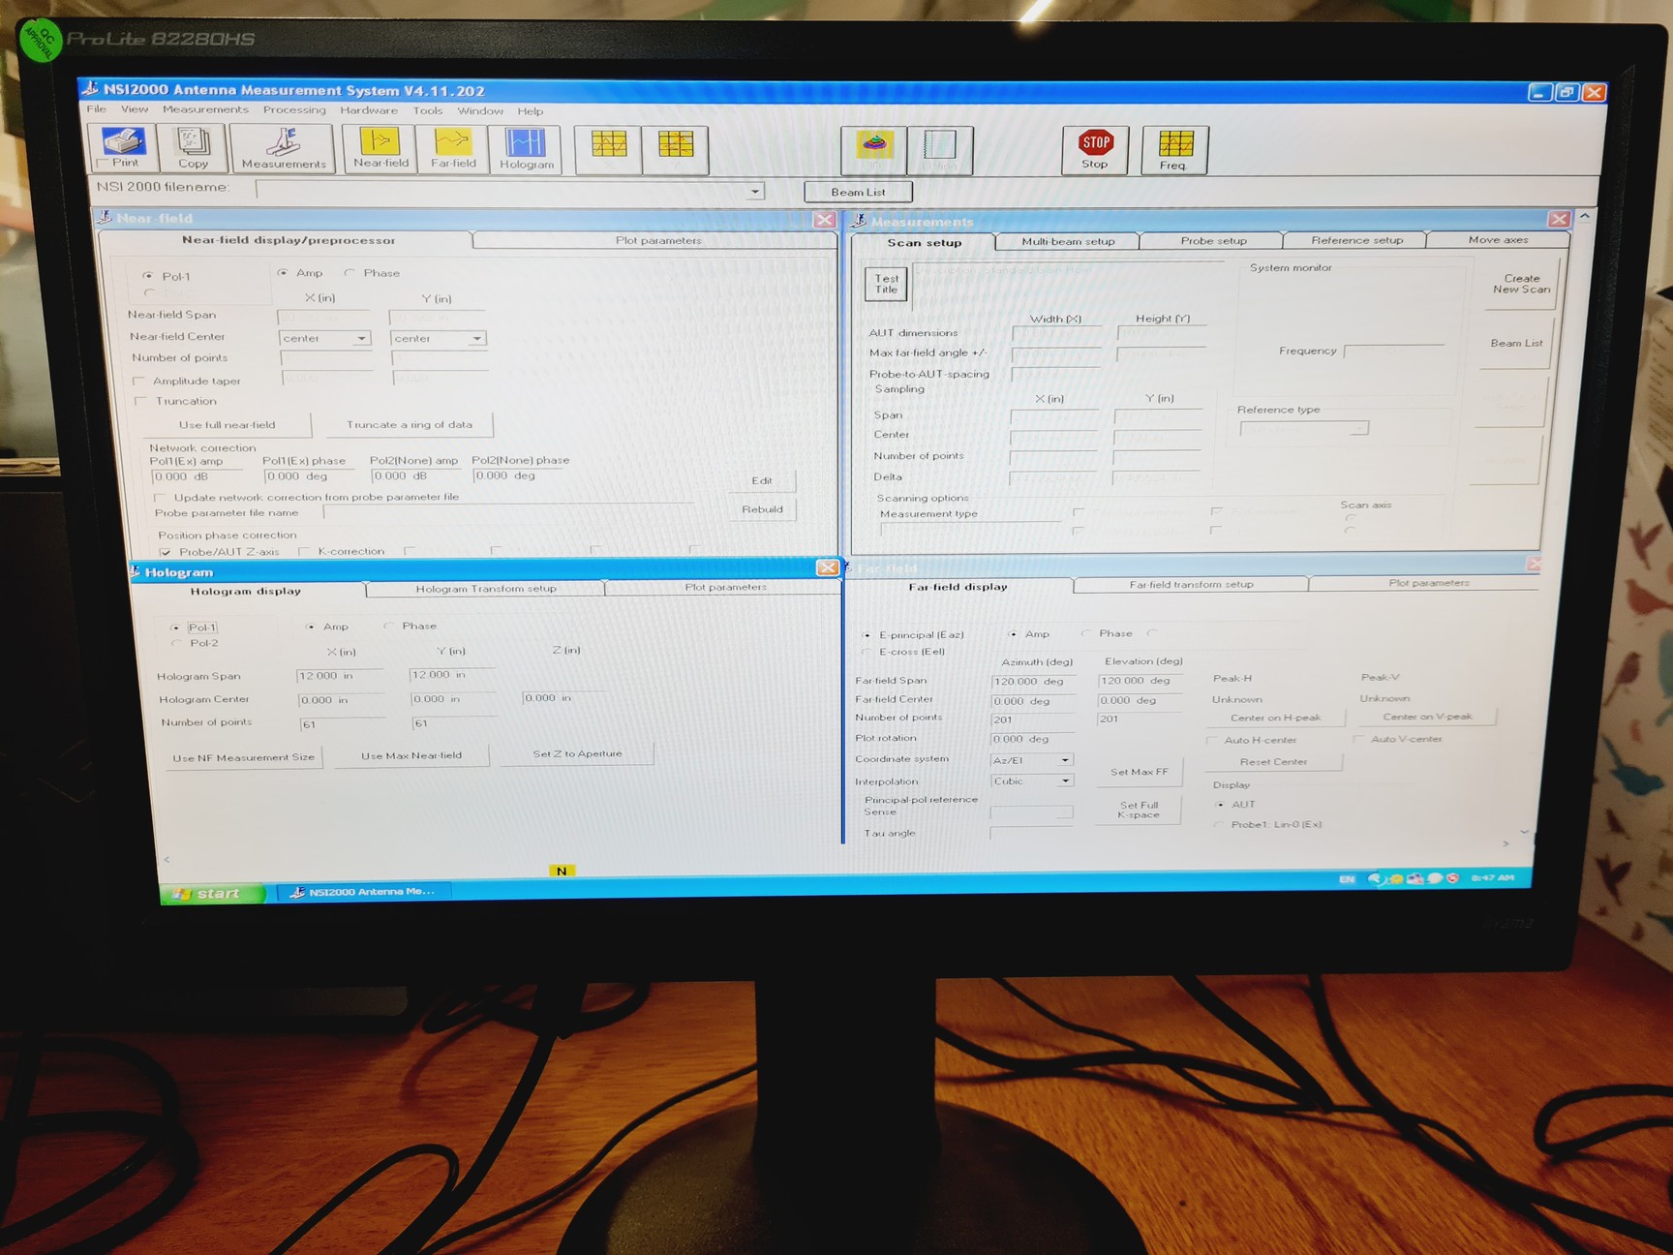Open the Processing menu
1673x1255 pixels.
(x=294, y=110)
